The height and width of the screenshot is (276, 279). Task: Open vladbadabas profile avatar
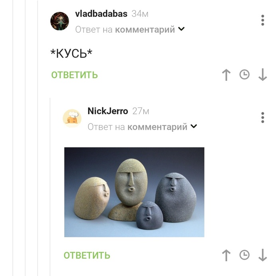[x=60, y=21]
